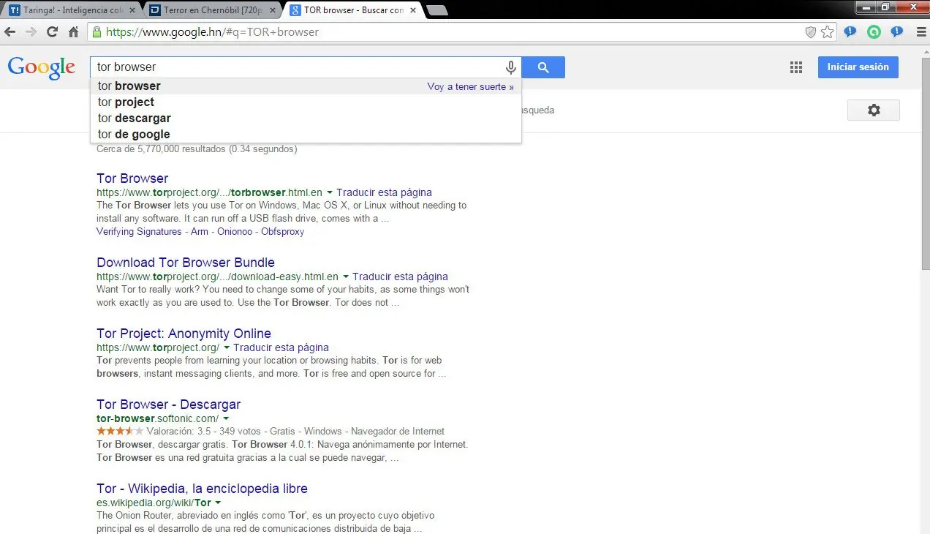Open the first blue speech-bubble extension
The height and width of the screenshot is (534, 930).
(x=850, y=32)
